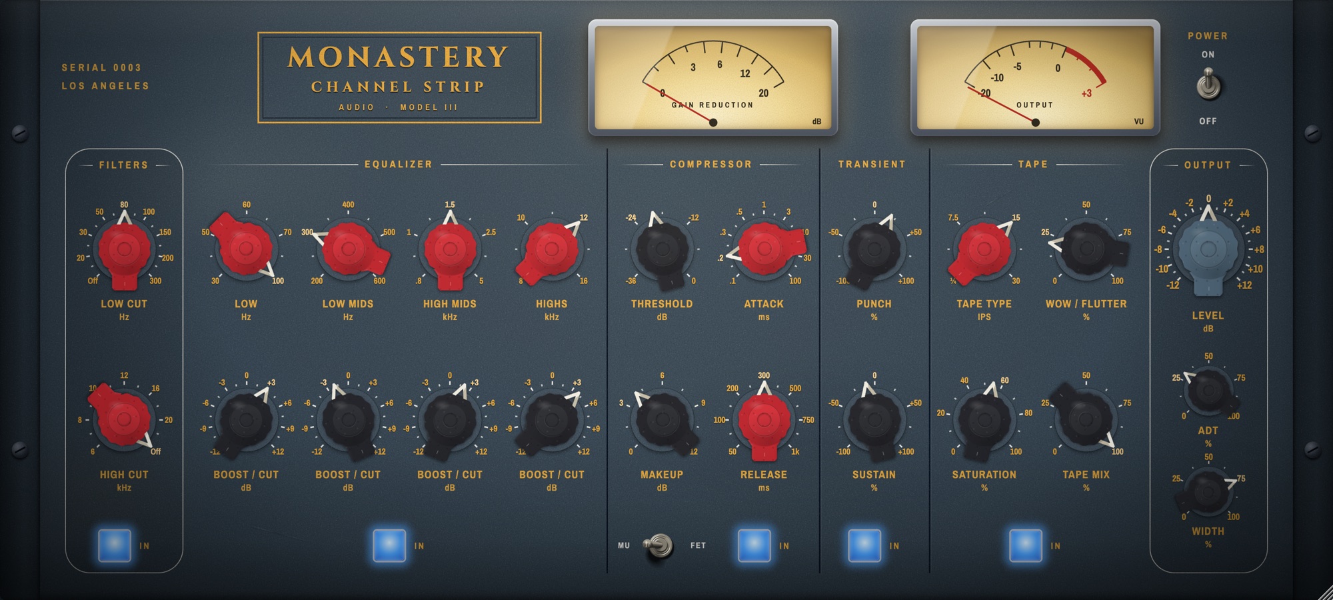Click the Highs kHz frequency knob
1333x600 pixels.
click(x=552, y=249)
